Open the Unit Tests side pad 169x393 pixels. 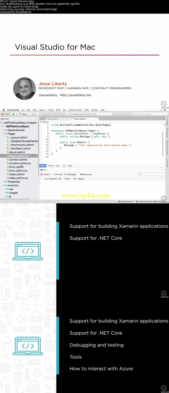[x=167, y=163]
